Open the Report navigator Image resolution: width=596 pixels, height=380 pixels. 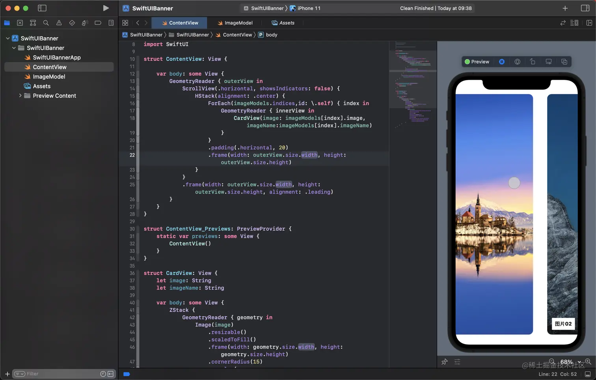coord(111,23)
